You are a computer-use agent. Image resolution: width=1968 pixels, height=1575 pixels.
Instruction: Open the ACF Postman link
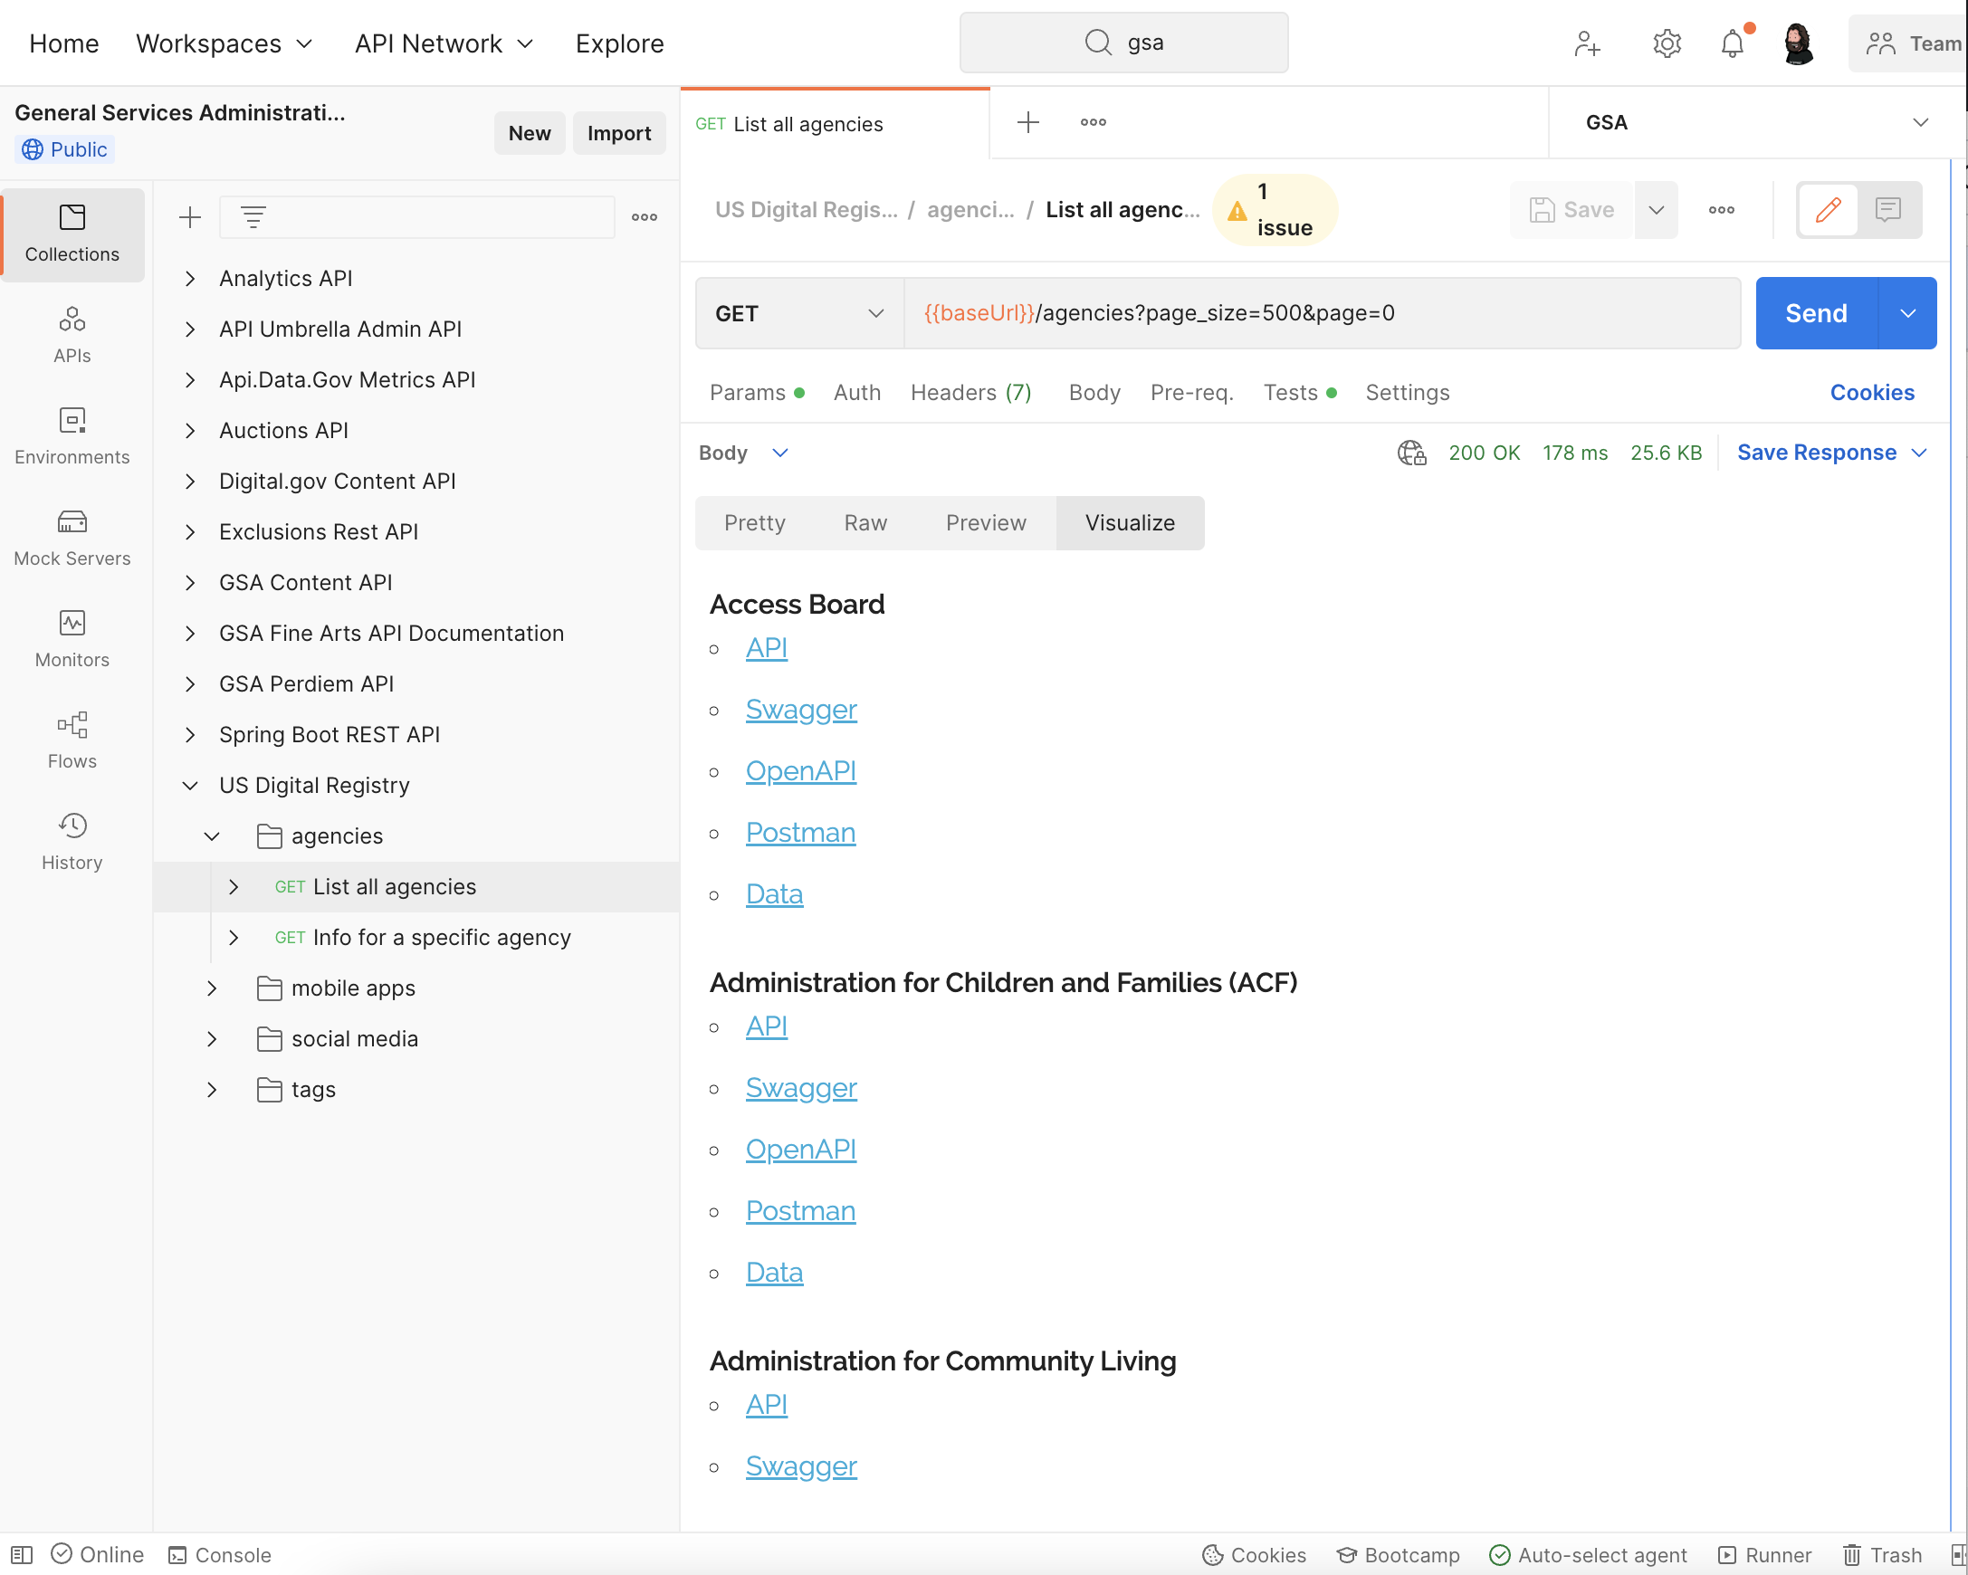tap(800, 1211)
